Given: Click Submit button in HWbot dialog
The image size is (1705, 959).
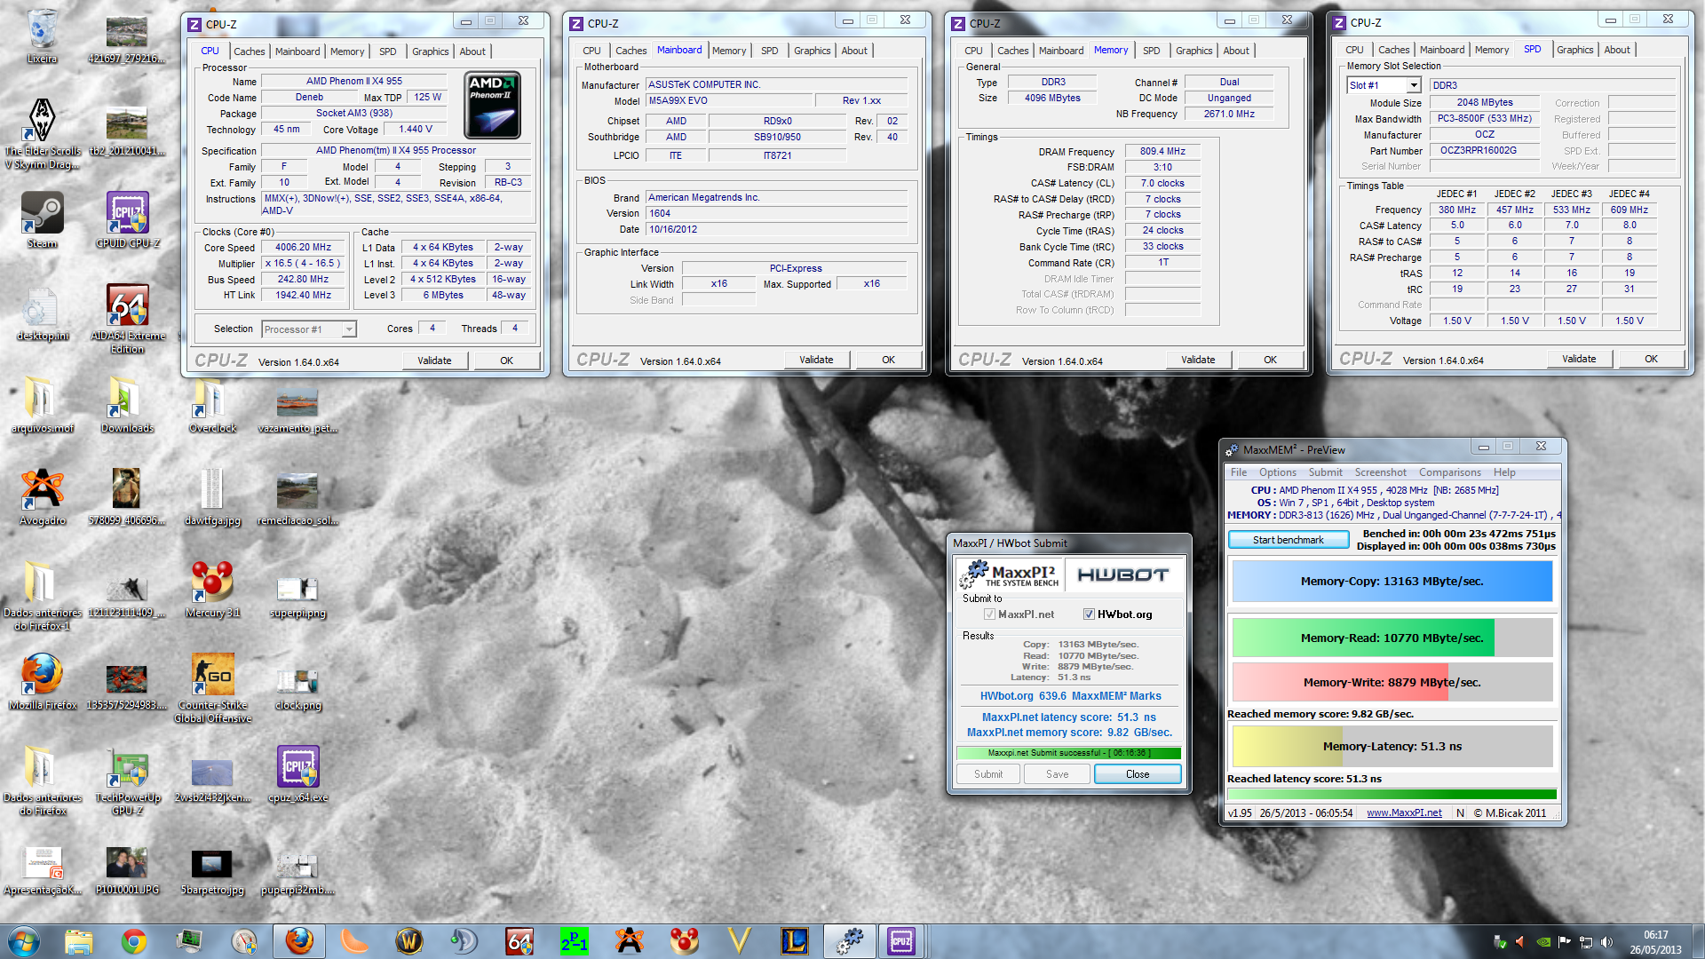Looking at the screenshot, I should coord(987,774).
